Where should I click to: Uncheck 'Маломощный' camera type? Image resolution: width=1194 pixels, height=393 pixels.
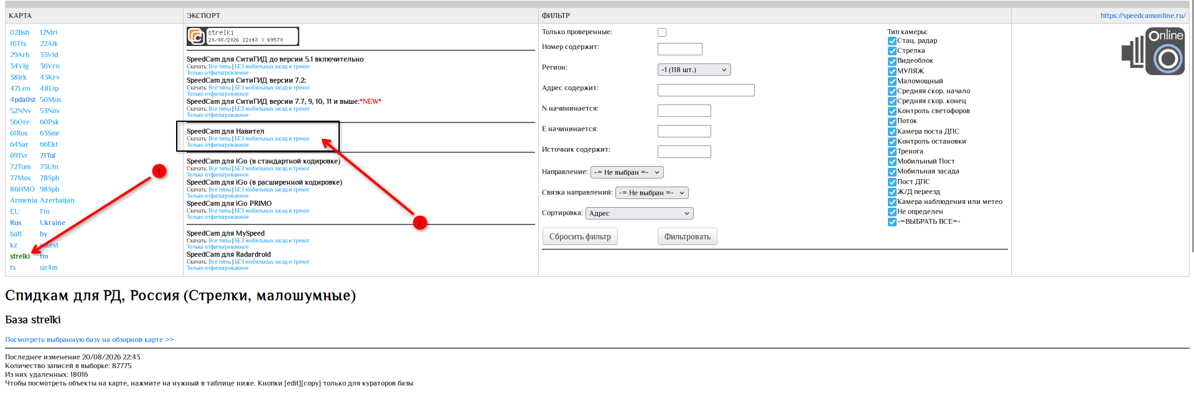(x=892, y=81)
